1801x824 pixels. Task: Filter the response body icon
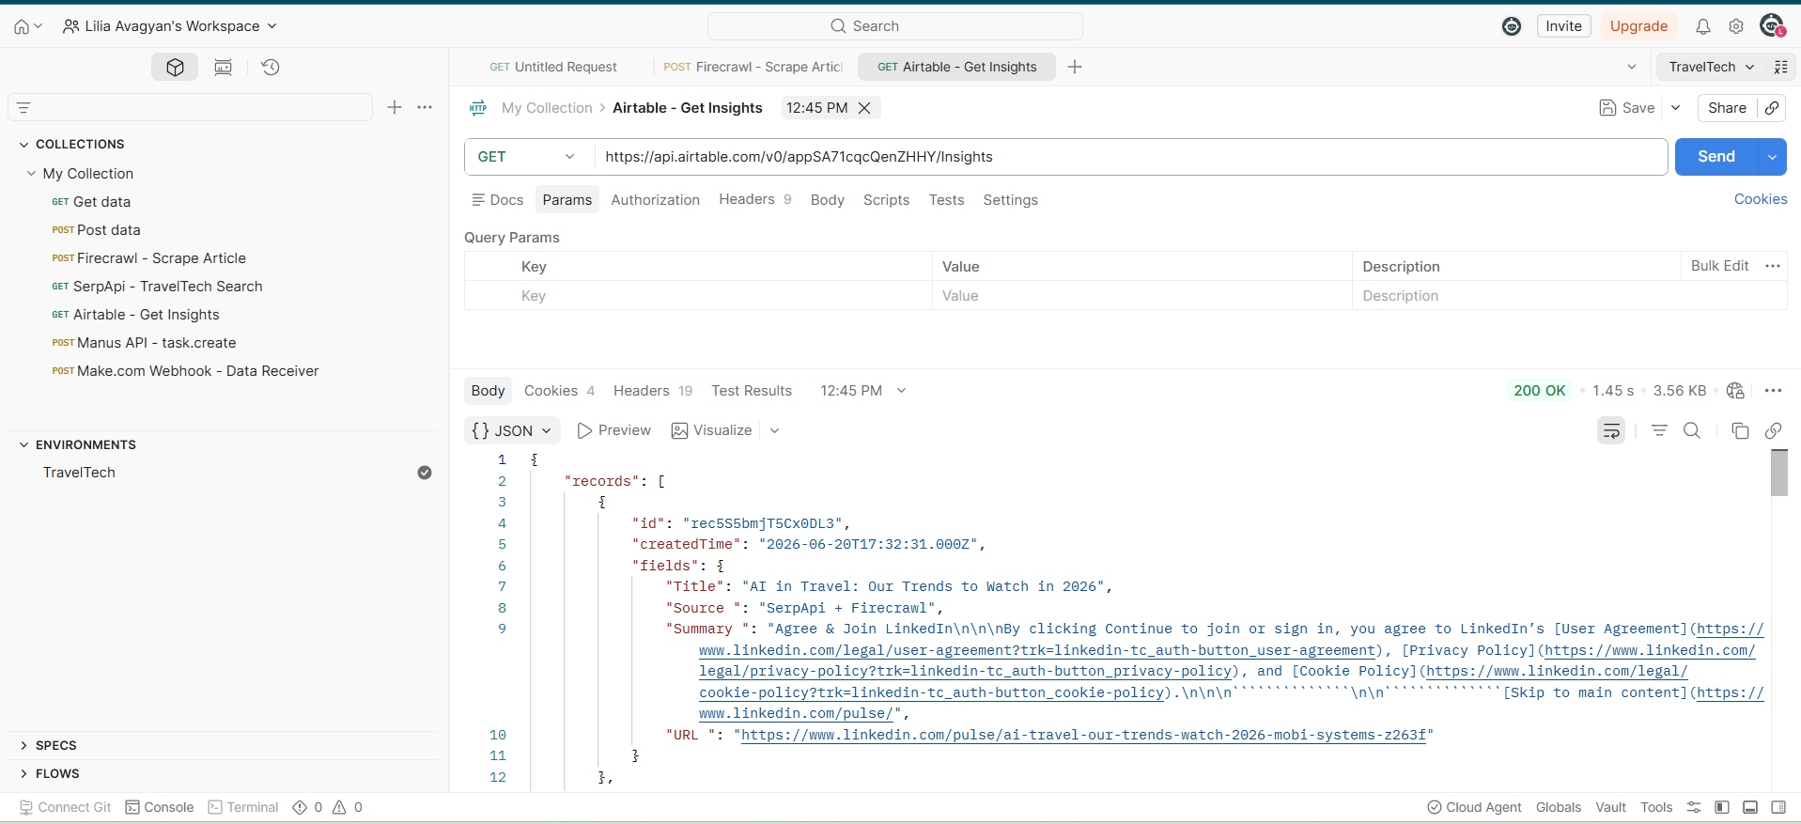pyautogui.click(x=1660, y=430)
